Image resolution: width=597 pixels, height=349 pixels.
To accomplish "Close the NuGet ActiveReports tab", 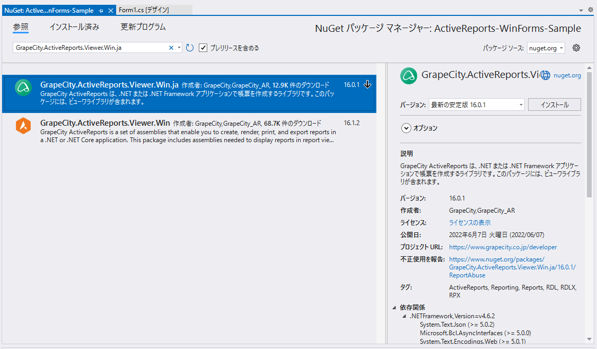I will (x=111, y=11).
